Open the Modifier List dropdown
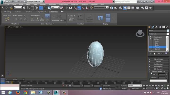Viewport: 170px width, 95px height. tap(159, 34)
